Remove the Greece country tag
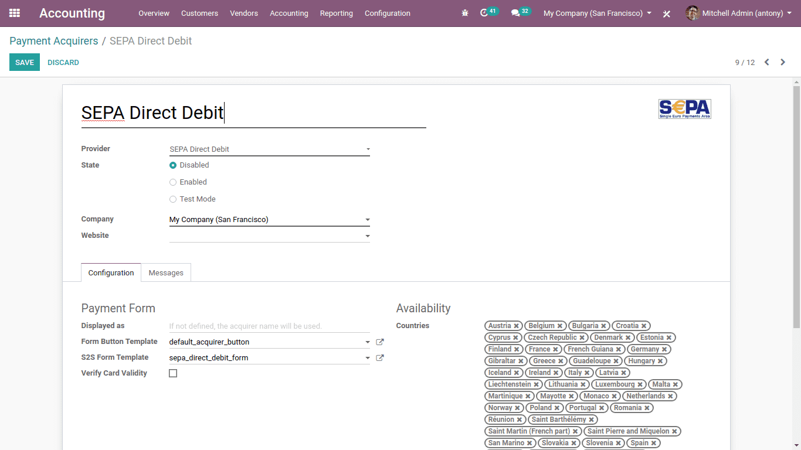801x450 pixels. [x=561, y=361]
